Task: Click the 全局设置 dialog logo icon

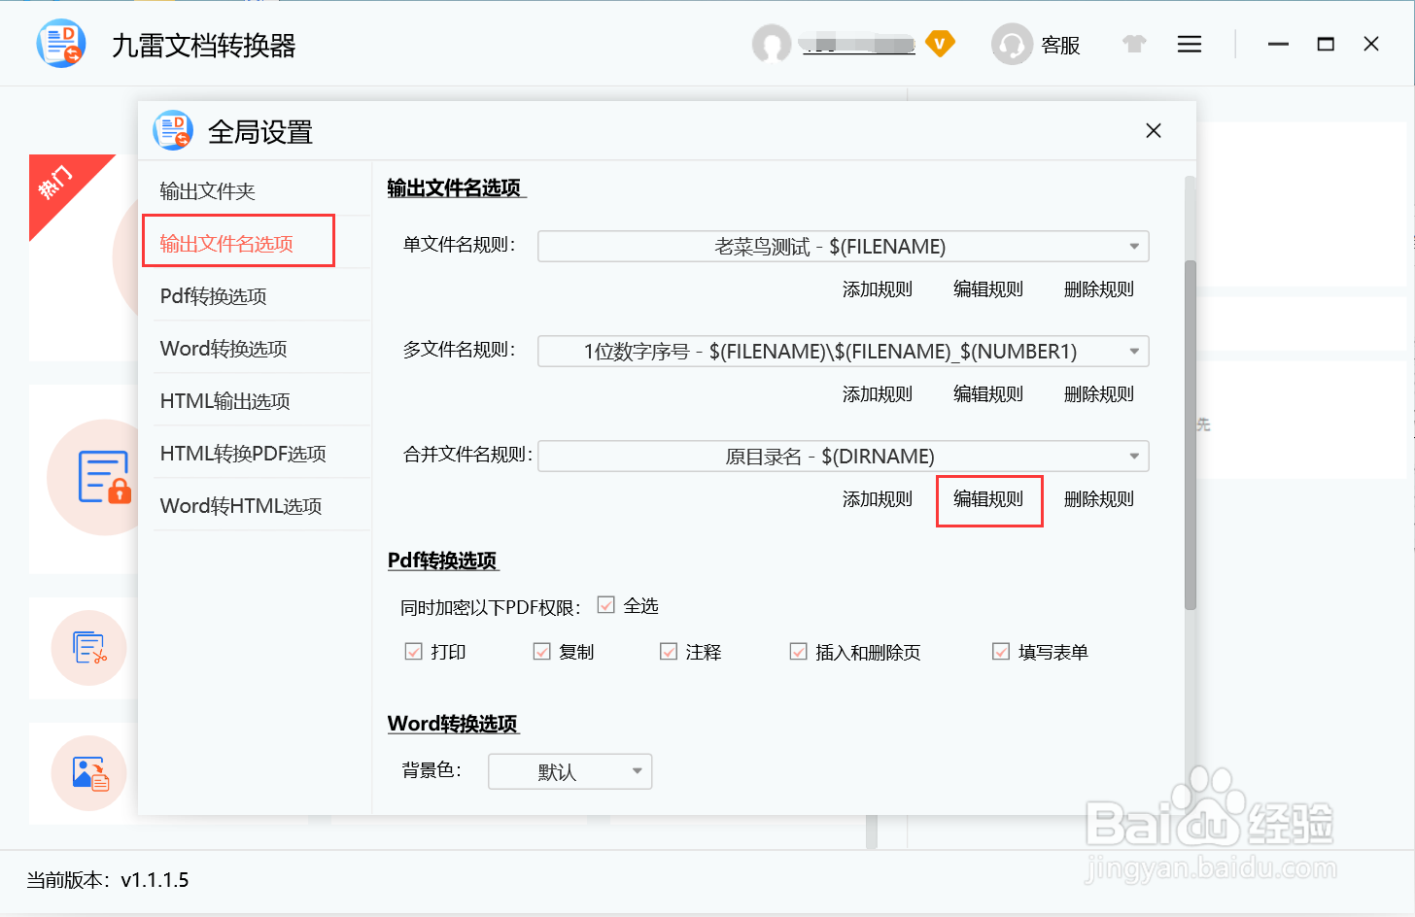Action: point(174,130)
